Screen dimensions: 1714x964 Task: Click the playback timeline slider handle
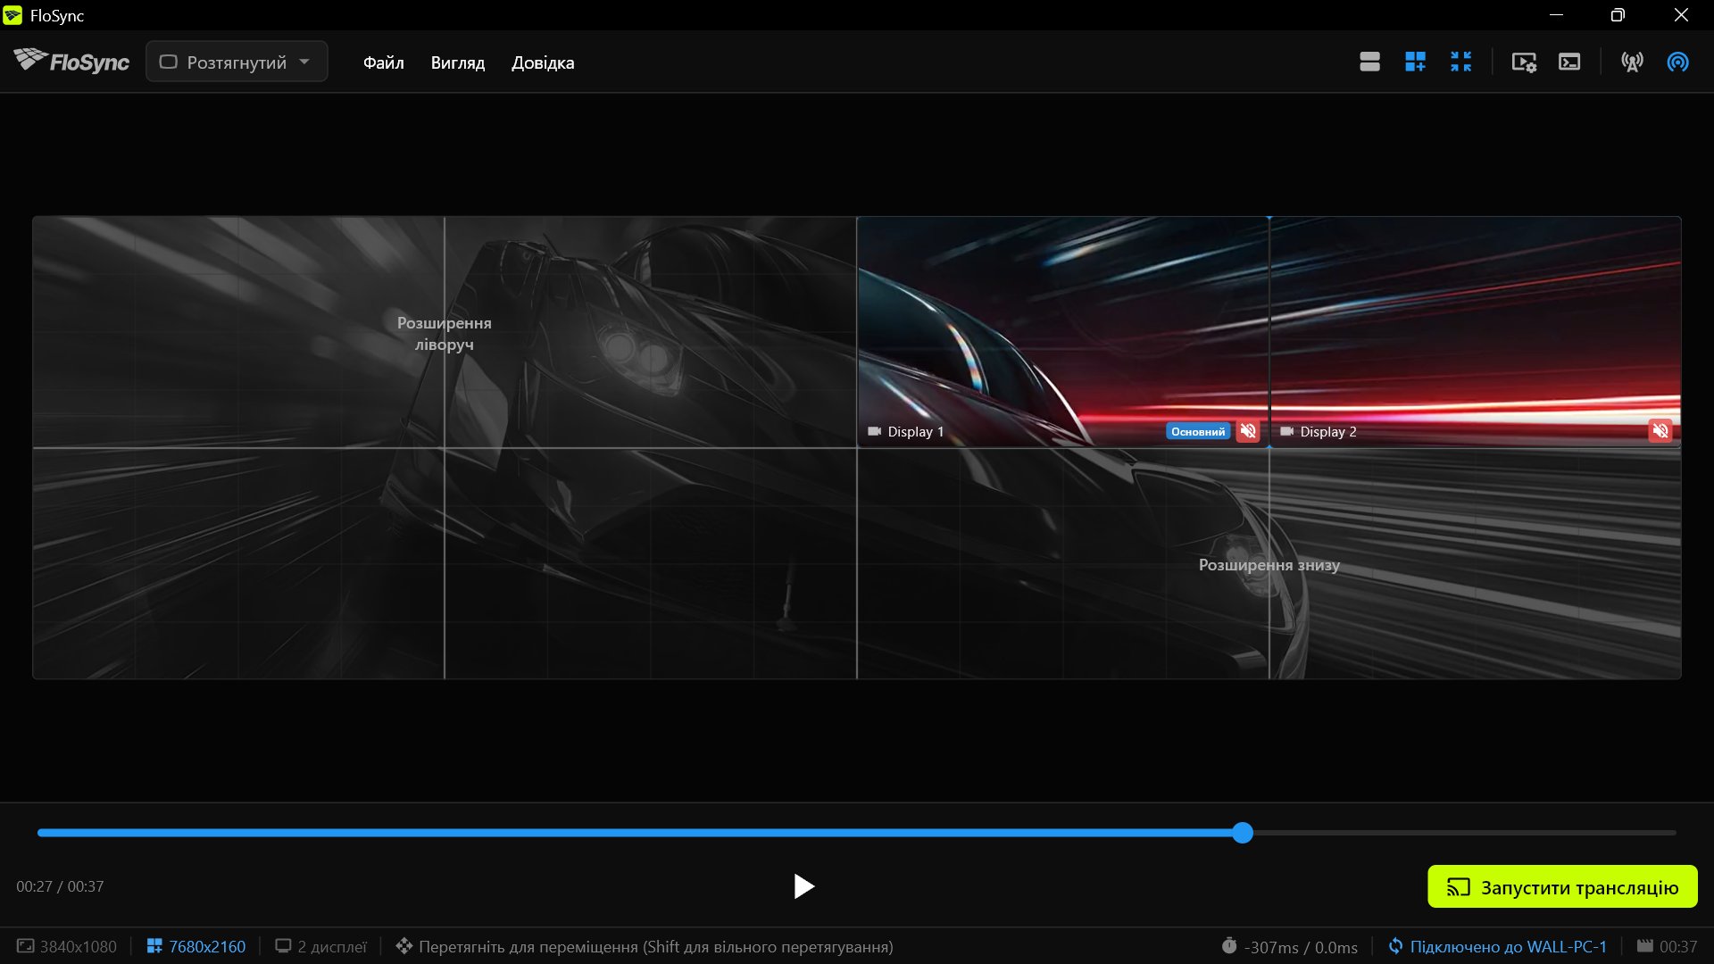[x=1243, y=833]
